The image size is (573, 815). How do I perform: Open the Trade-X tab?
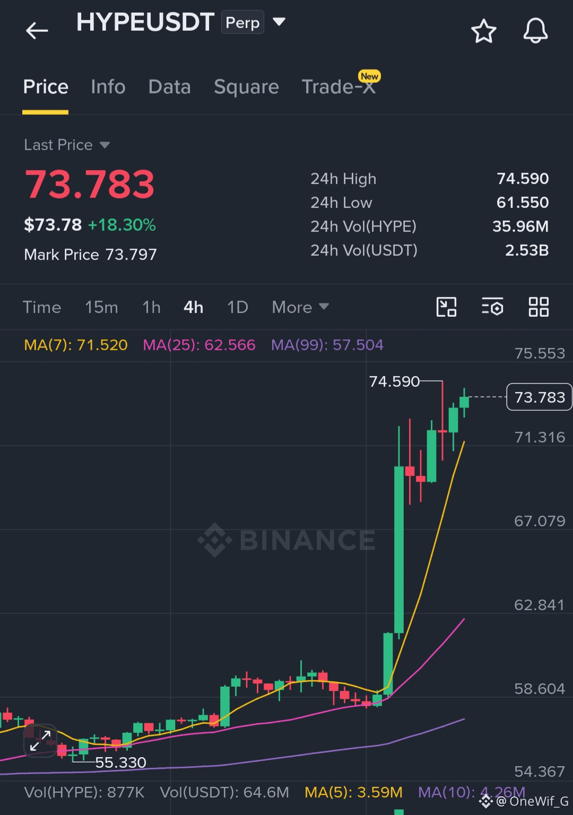[339, 87]
